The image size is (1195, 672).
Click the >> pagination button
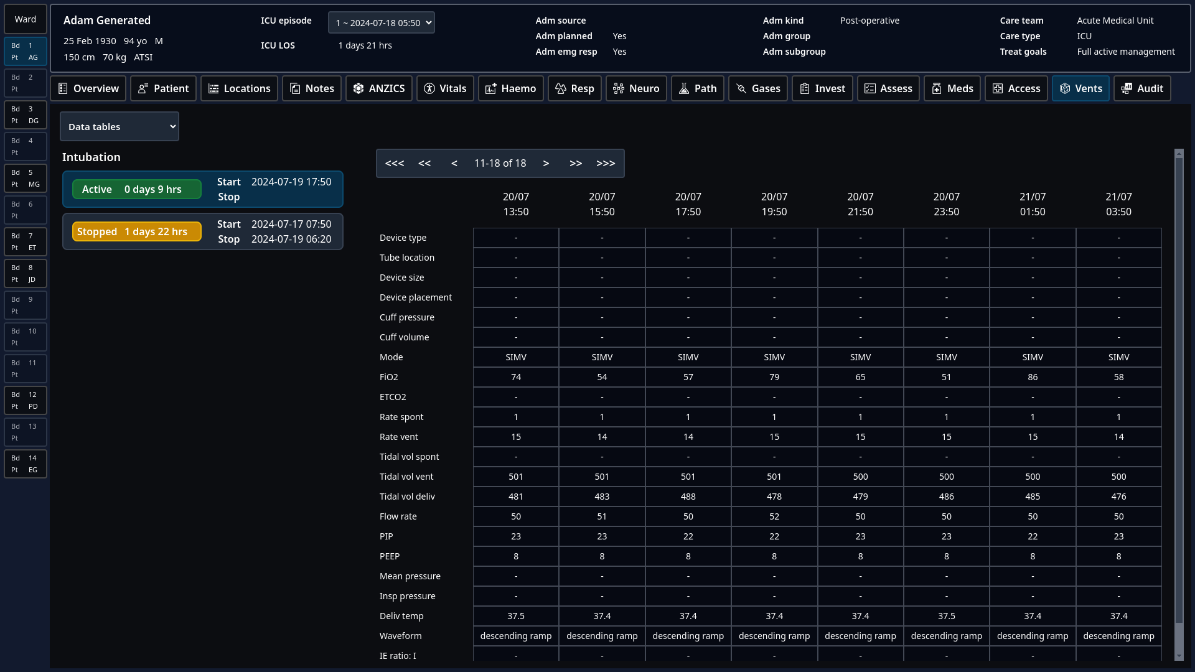[x=576, y=163]
